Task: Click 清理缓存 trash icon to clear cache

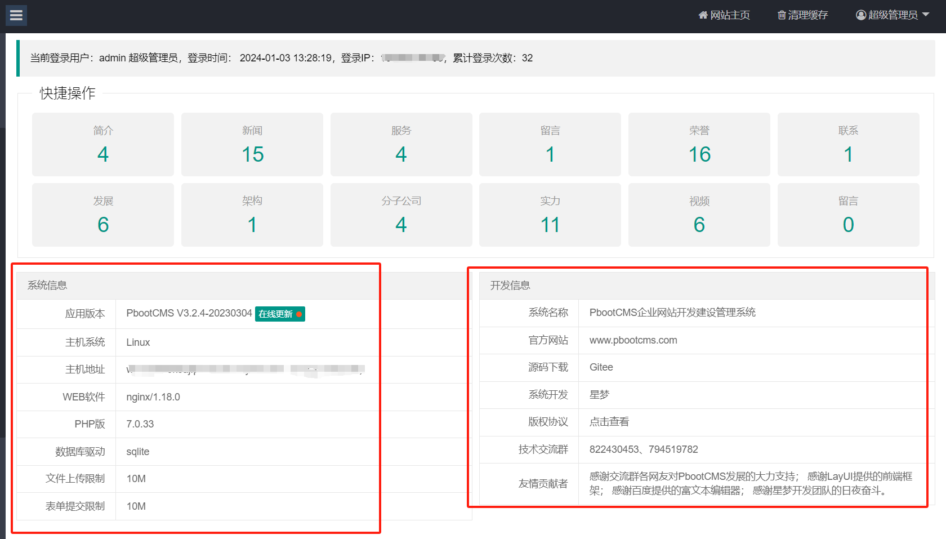Action: (782, 15)
